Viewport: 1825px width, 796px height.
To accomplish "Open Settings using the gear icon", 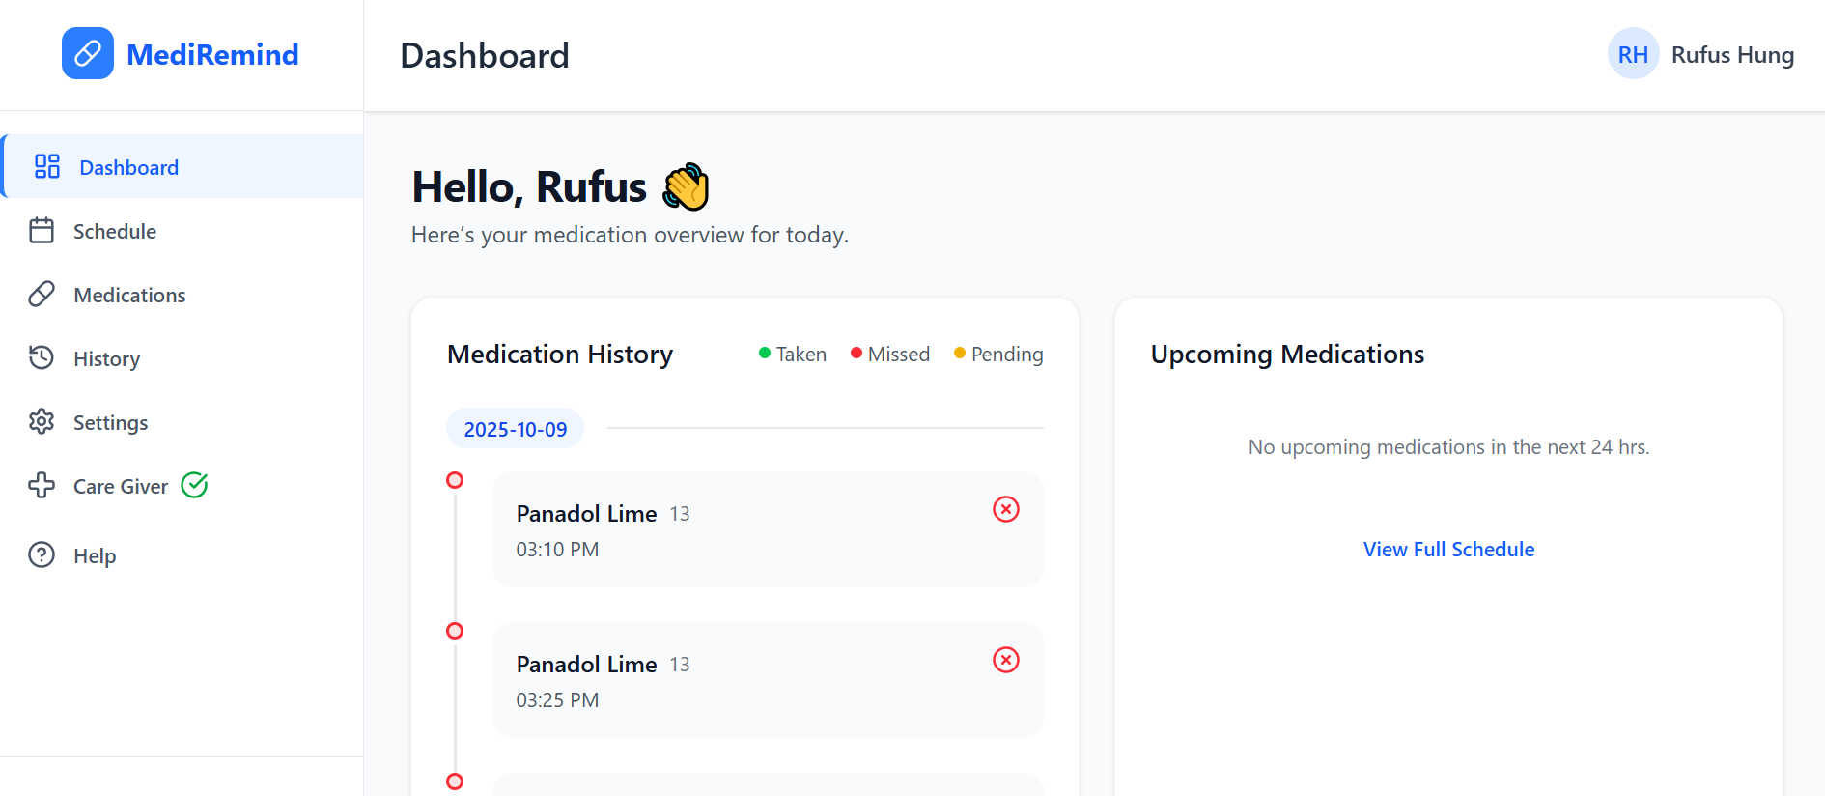I will (42, 421).
